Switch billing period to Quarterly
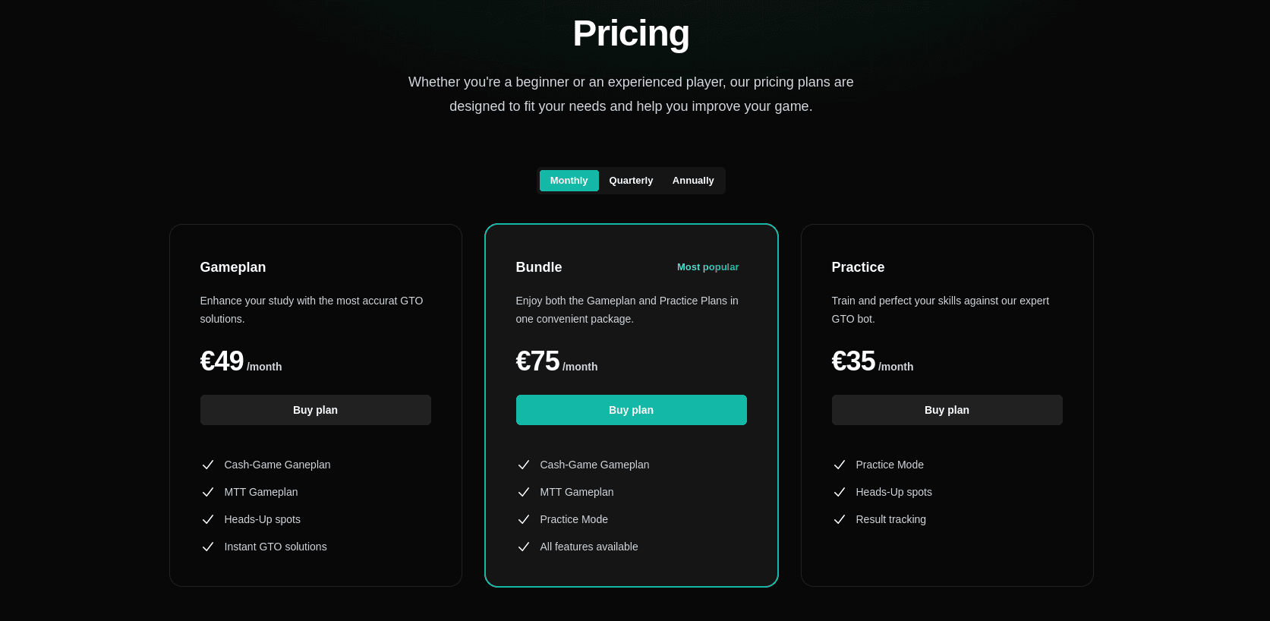Image resolution: width=1270 pixels, height=621 pixels. tap(631, 181)
